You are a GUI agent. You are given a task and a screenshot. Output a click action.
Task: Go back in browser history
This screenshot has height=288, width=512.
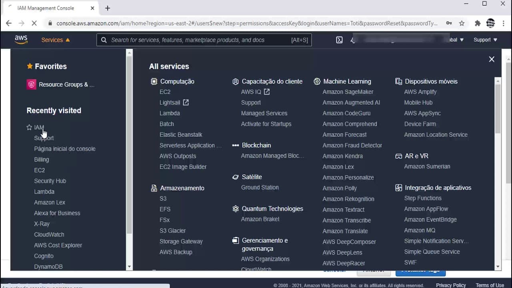(9, 23)
